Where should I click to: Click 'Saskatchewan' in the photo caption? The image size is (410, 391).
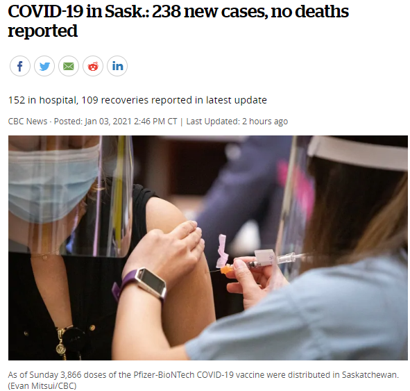click(370, 375)
